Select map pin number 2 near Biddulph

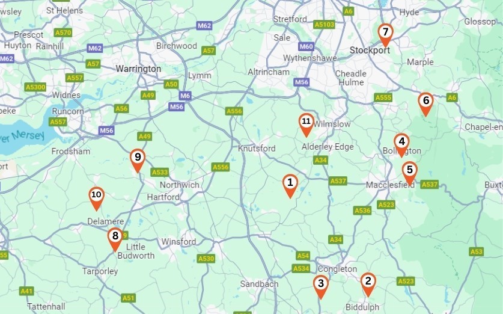(x=368, y=284)
